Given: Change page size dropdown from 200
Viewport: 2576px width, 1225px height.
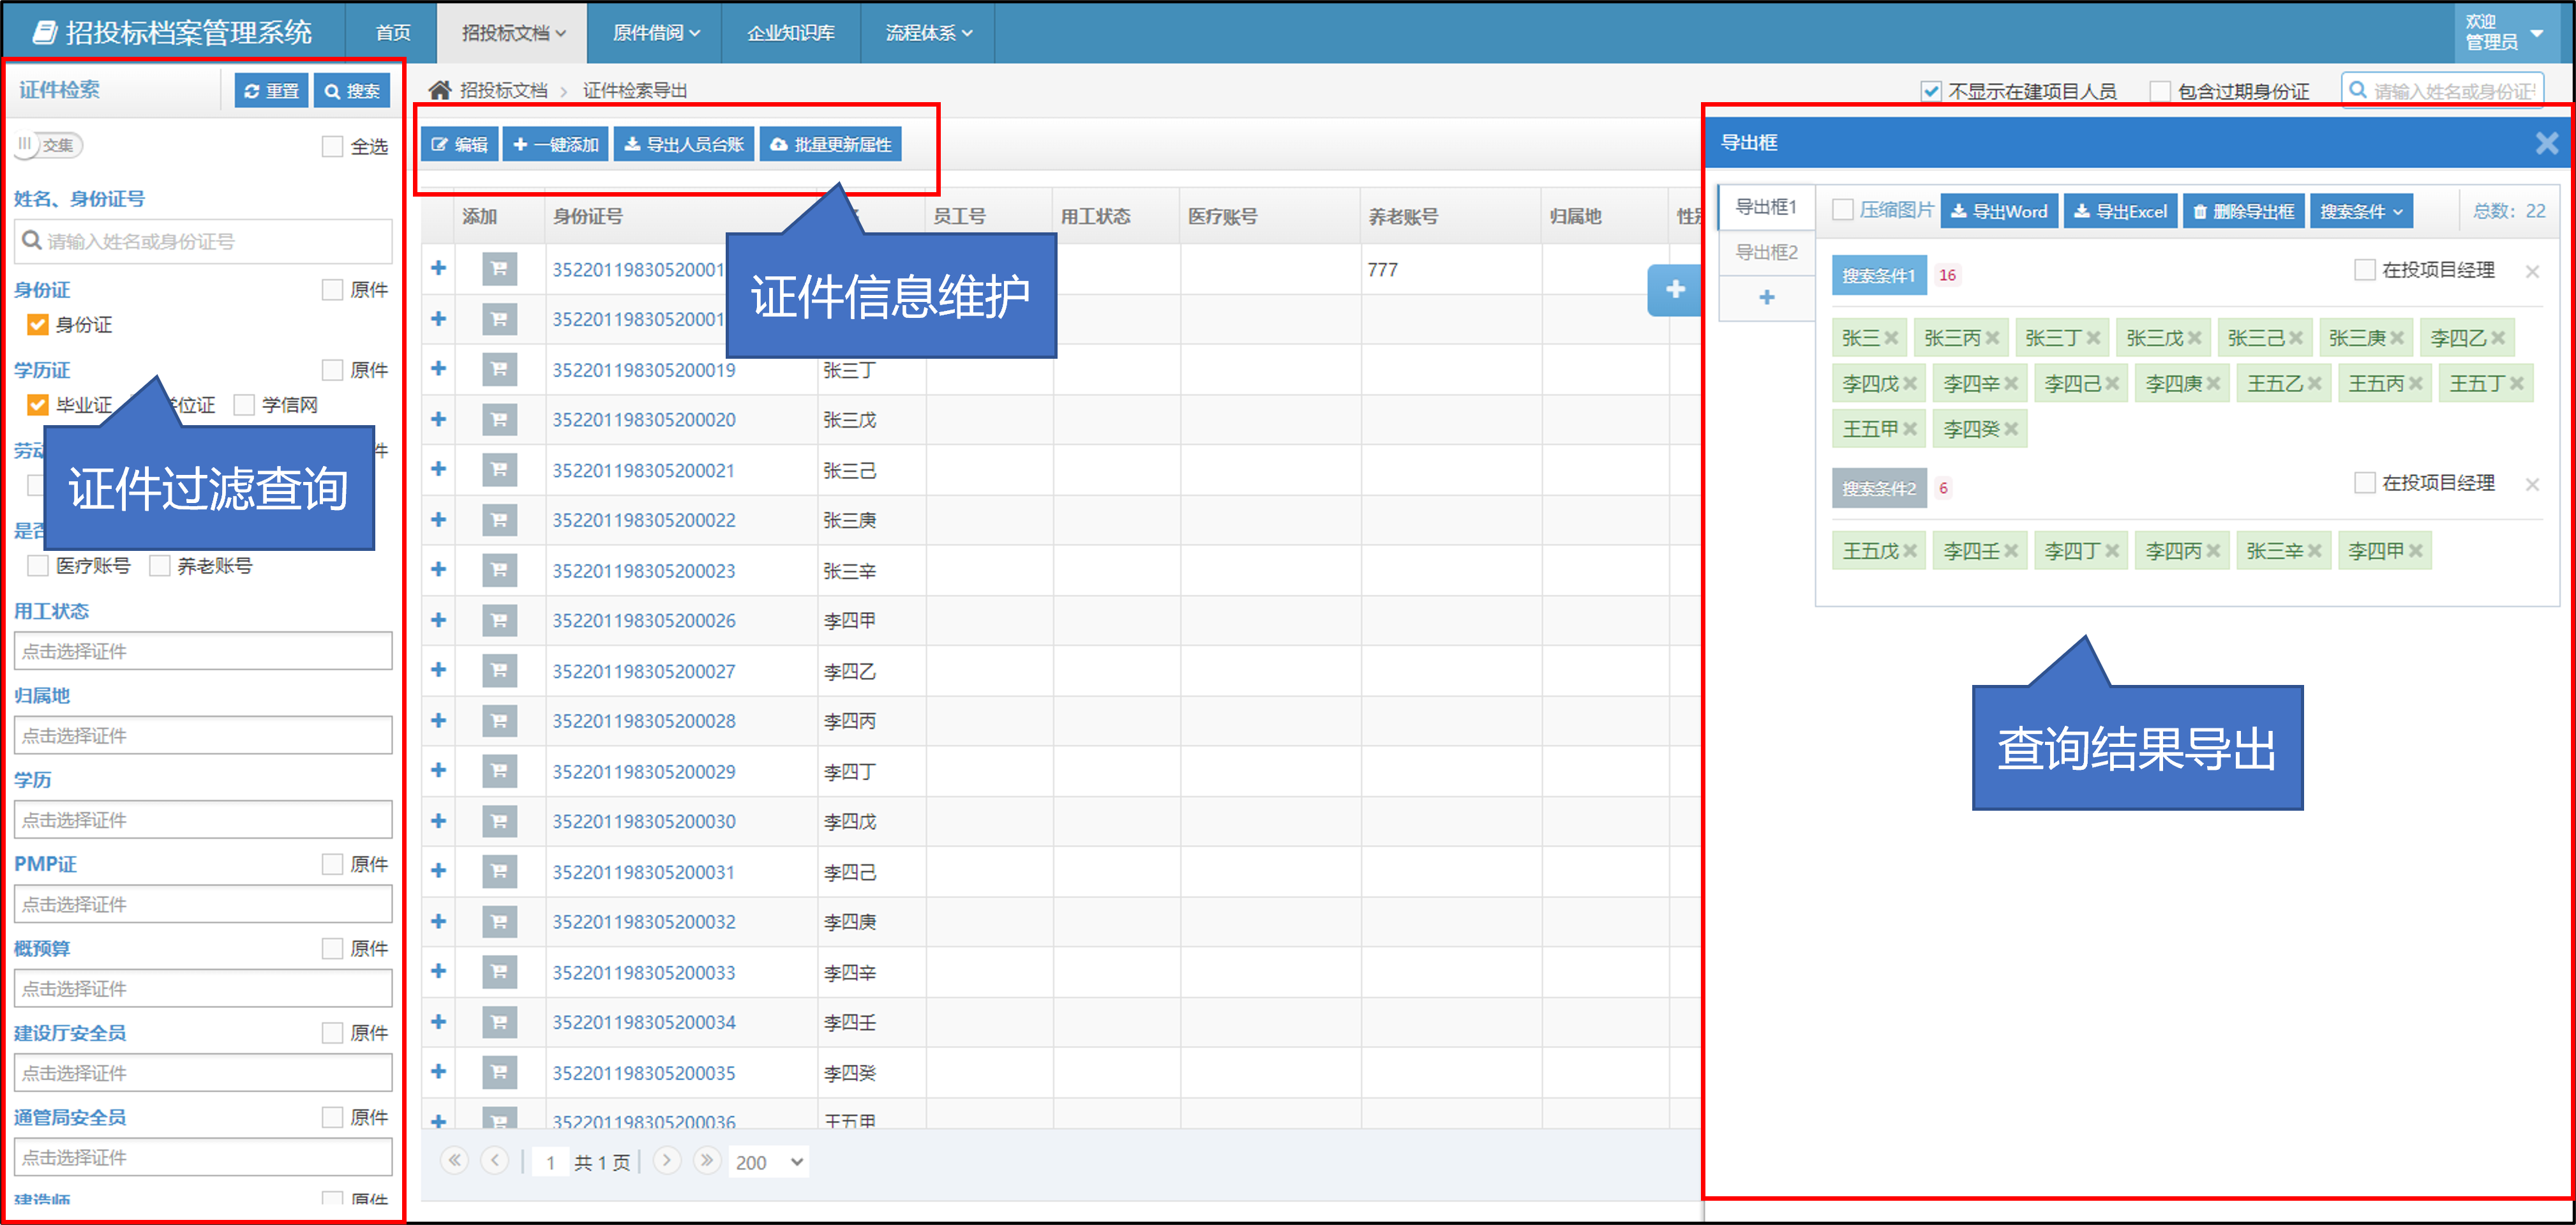Looking at the screenshot, I should (x=769, y=1162).
